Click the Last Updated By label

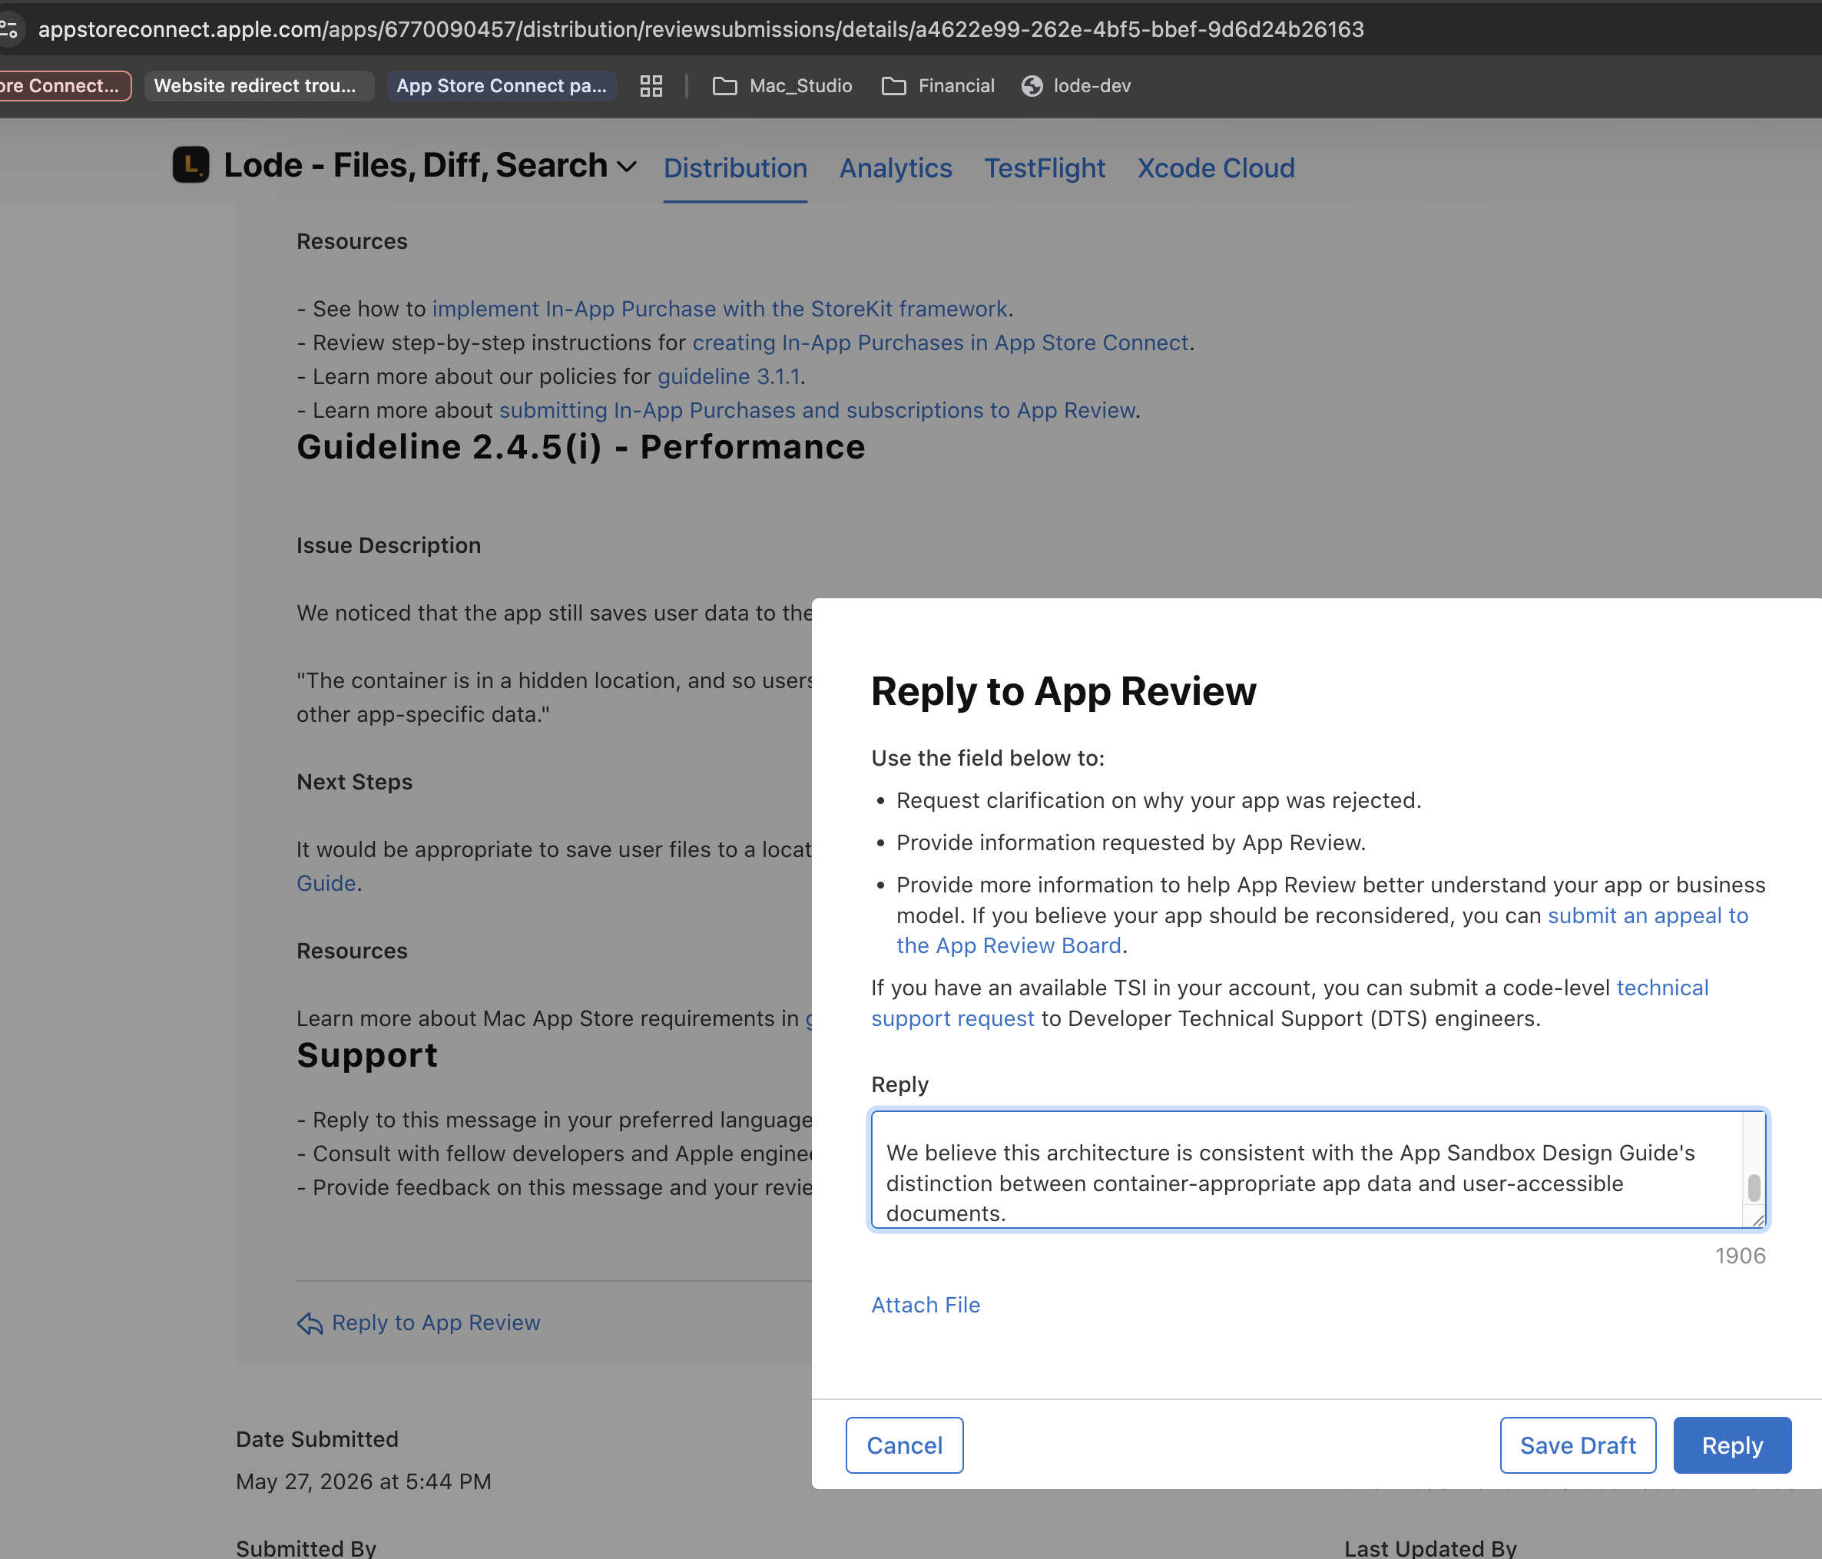(x=1429, y=1547)
